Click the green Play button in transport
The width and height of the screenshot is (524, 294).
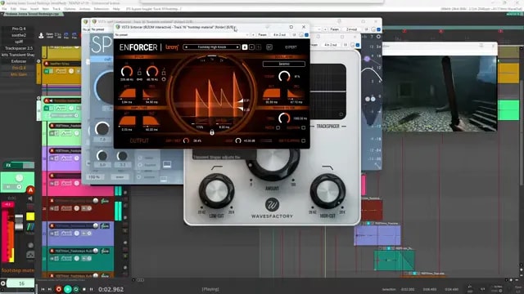tap(67, 289)
